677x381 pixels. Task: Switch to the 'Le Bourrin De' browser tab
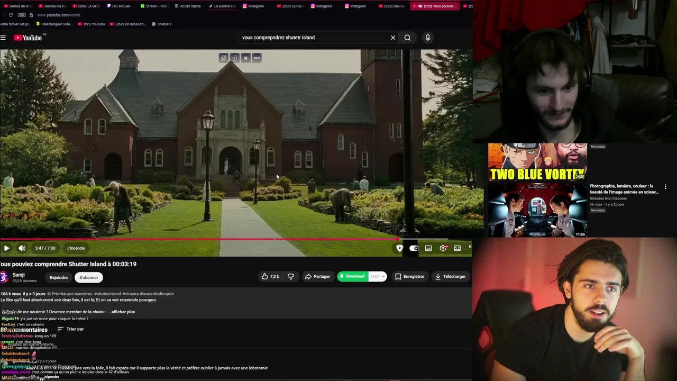(x=222, y=6)
